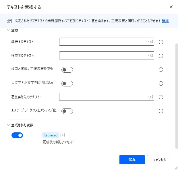Screen dimensions: 178x170
Task: Enable 検索と置換に正規表現を使う toggle
Action: click(67, 70)
